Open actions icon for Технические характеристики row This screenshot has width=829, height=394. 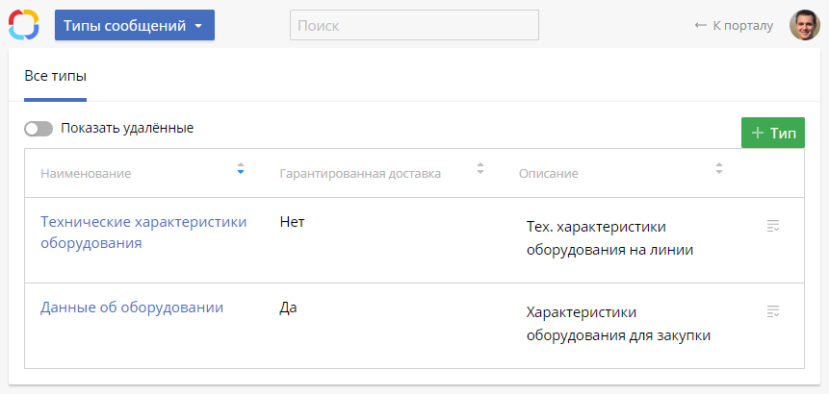[x=773, y=226]
